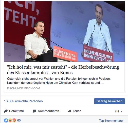
Task: Click the FISCHUNDFLEISCH.COM source link
Action: [x=24, y=88]
